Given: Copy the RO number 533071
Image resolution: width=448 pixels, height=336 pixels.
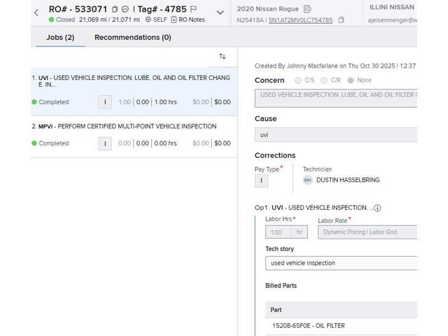Looking at the screenshot, I should 115,10.
